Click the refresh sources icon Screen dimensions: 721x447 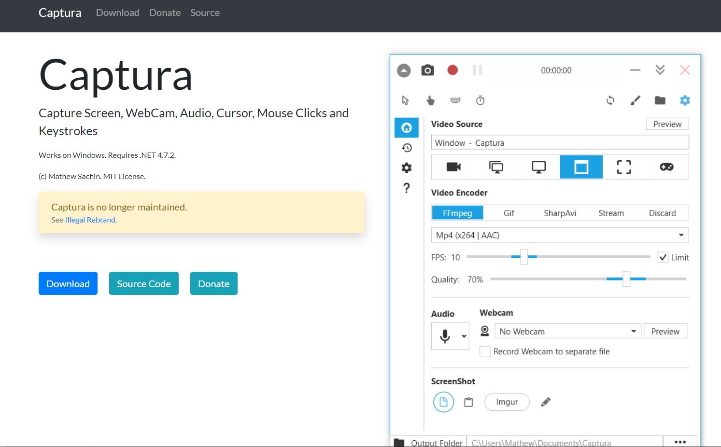coord(610,100)
